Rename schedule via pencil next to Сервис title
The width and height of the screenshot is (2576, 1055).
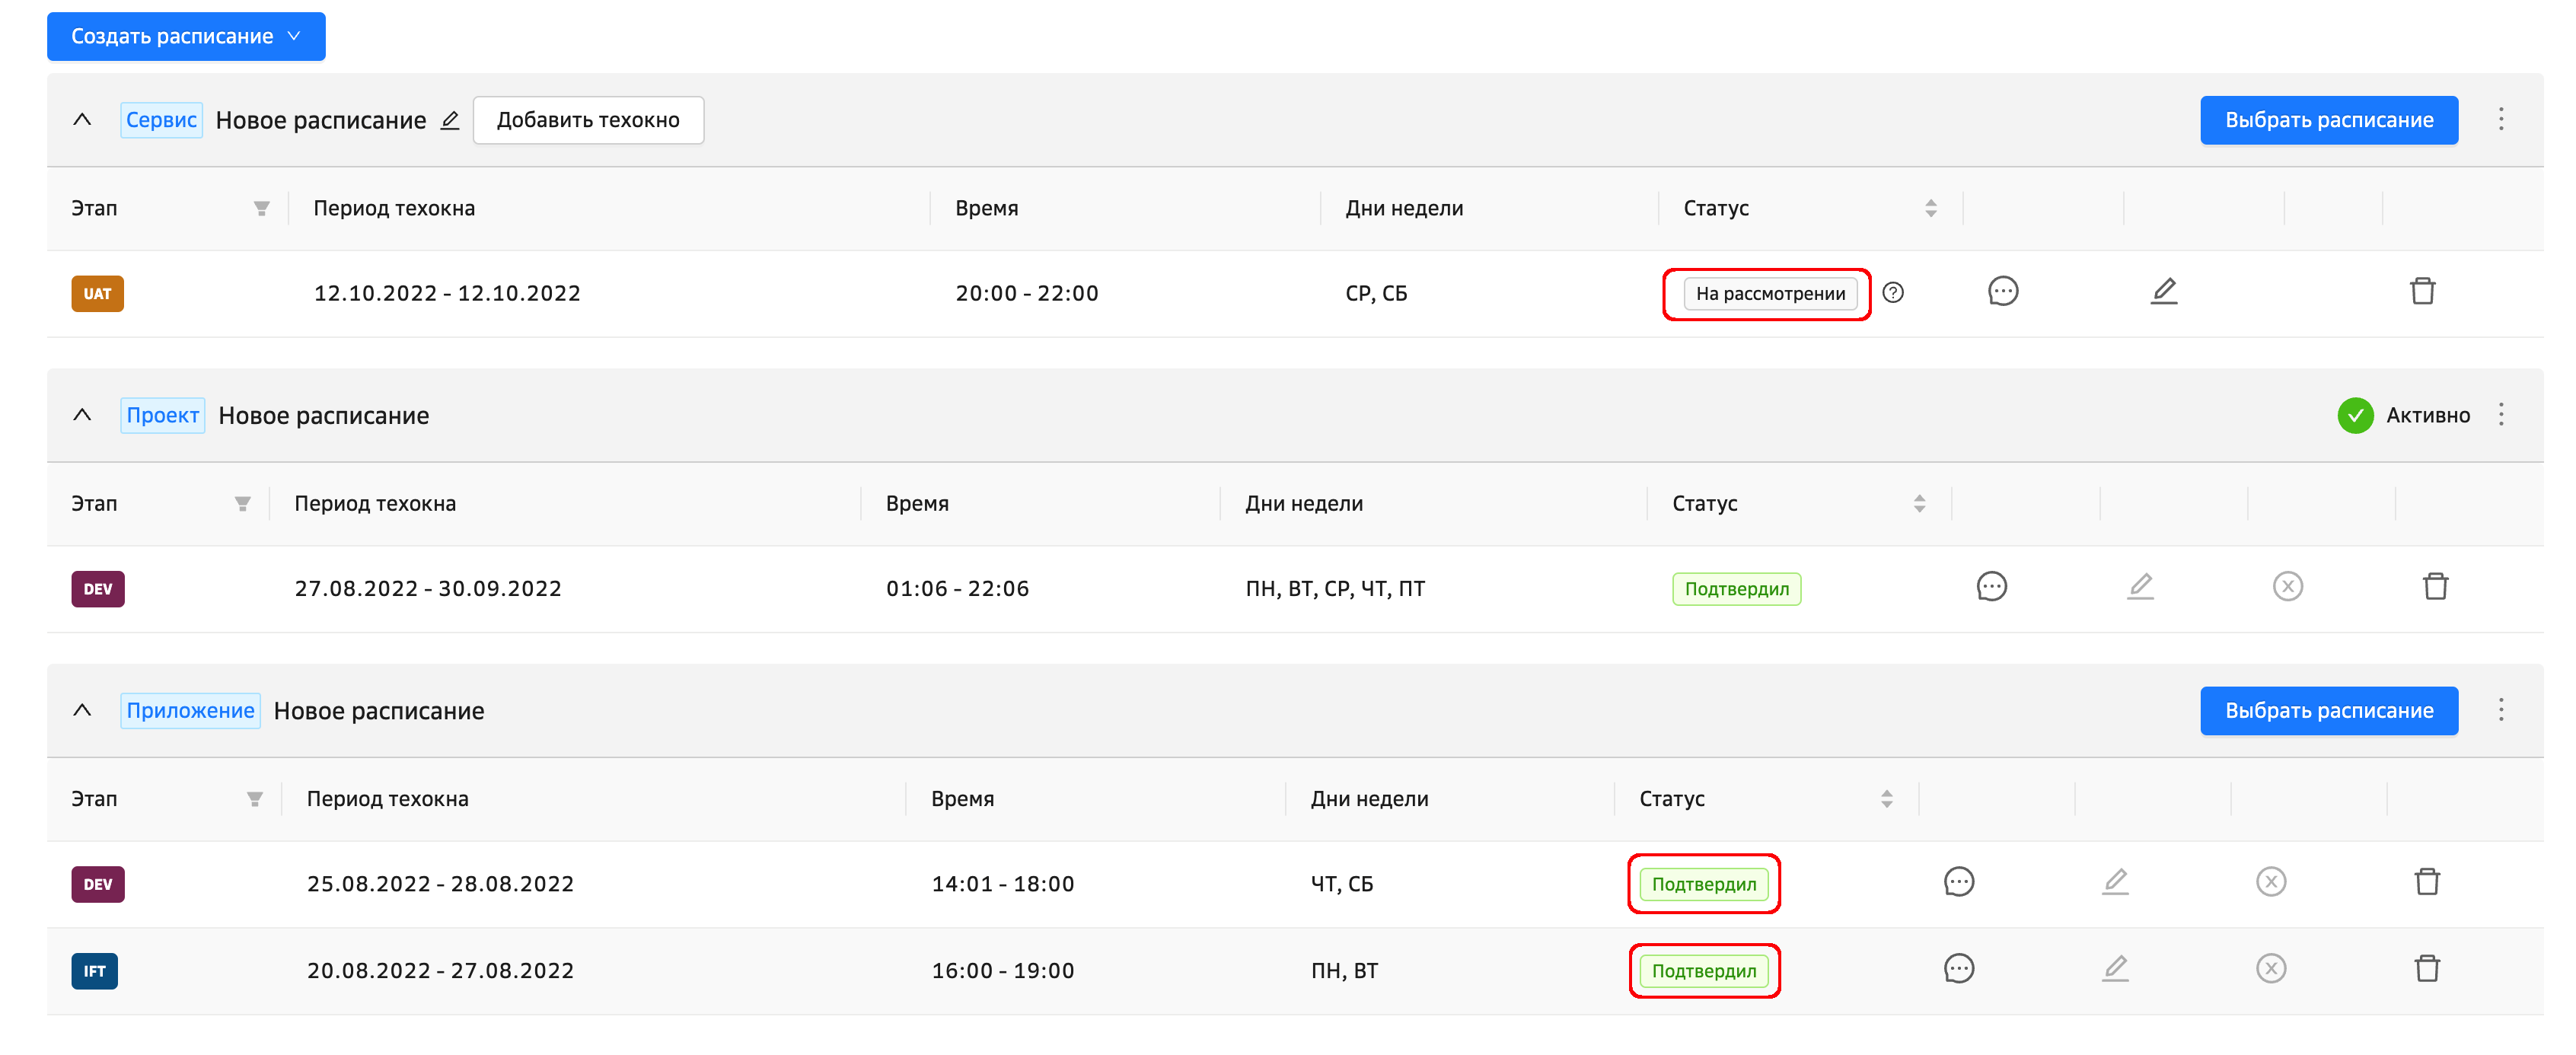[x=450, y=121]
